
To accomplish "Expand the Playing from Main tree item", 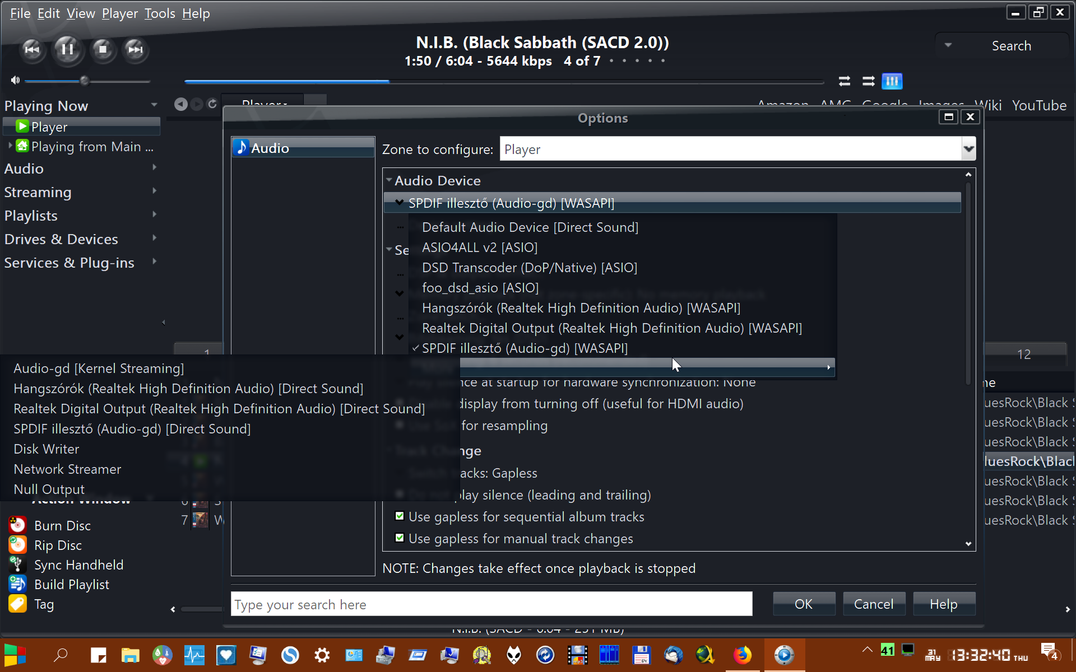I will (10, 146).
